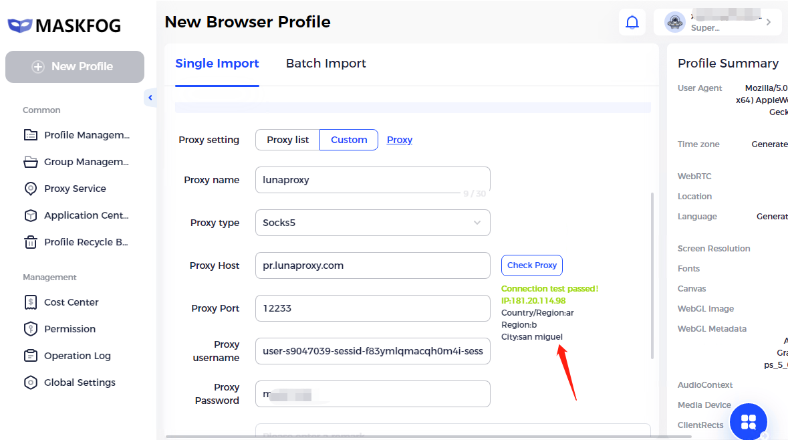788x440 pixels.
Task: Select Custom proxy setting option
Action: pyautogui.click(x=349, y=140)
